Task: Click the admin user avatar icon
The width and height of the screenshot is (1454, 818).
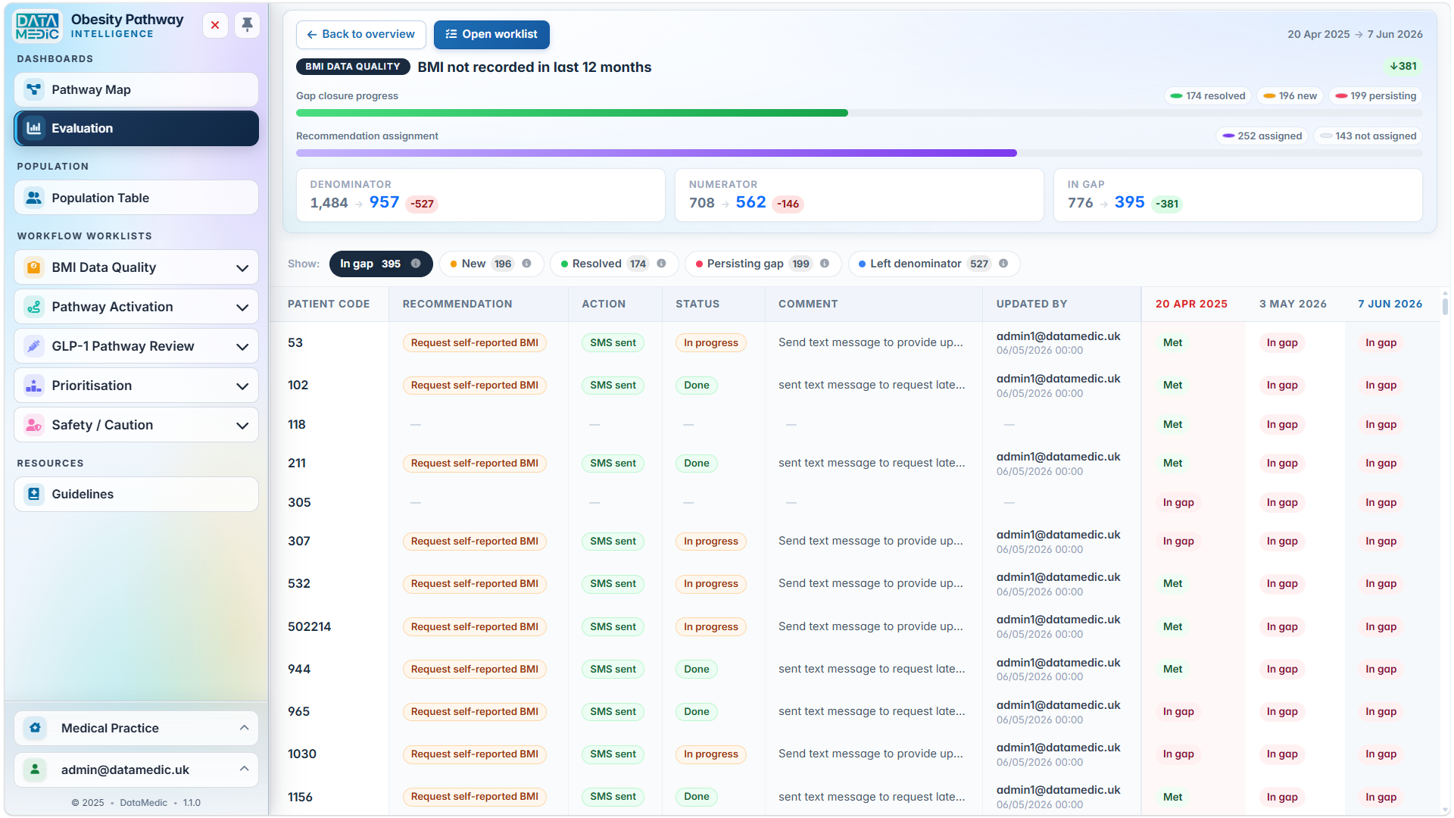Action: 35,770
